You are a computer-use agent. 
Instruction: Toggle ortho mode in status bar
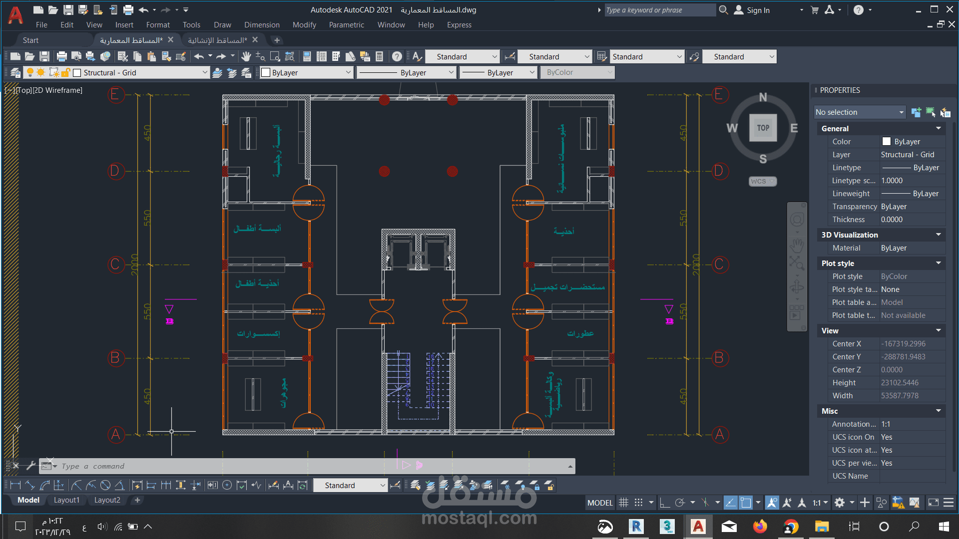(x=665, y=503)
